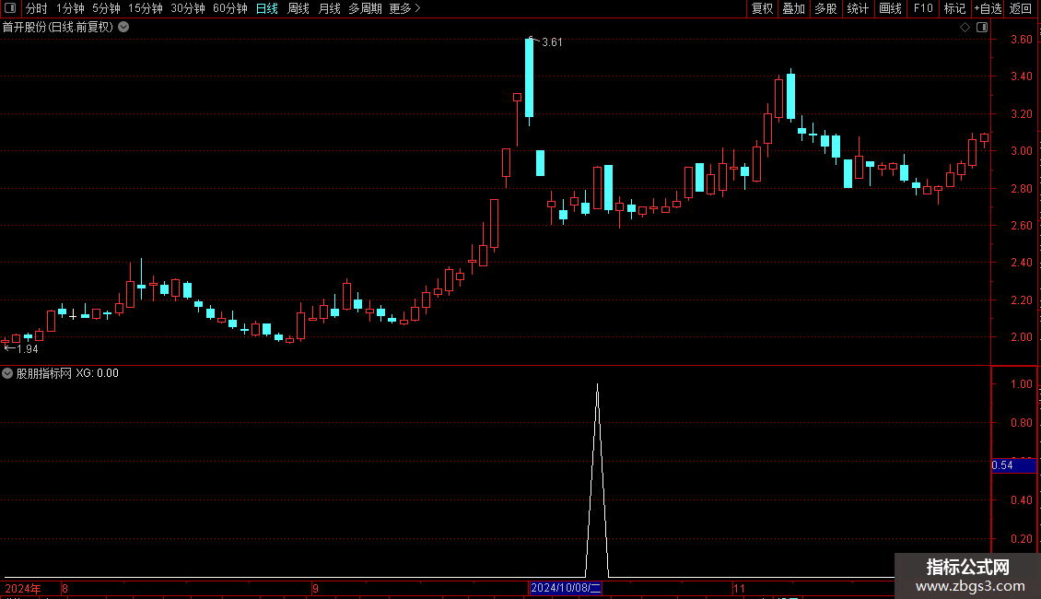Image resolution: width=1041 pixels, height=599 pixels.
Task: Select the 60分钟 period tab
Action: pyautogui.click(x=229, y=8)
